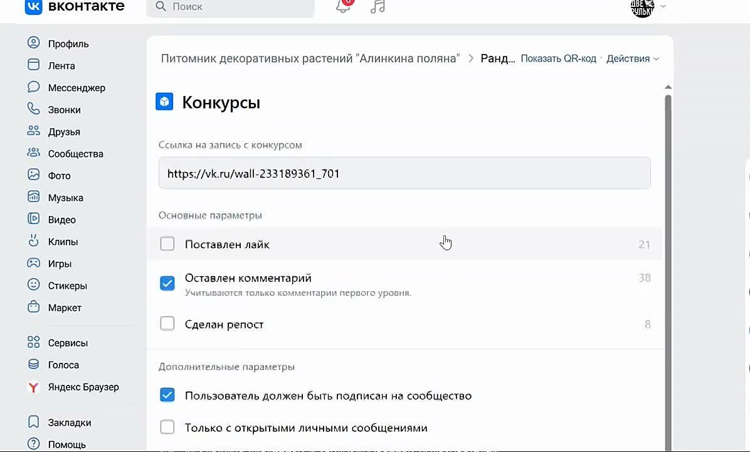Click the 'Конкурсы' heading text

coord(221,102)
